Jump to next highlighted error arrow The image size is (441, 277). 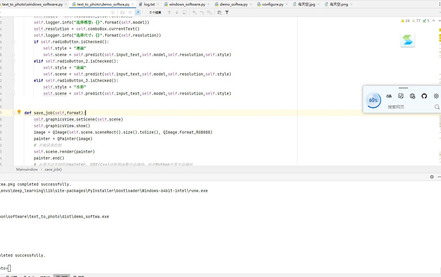(x=440, y=21)
